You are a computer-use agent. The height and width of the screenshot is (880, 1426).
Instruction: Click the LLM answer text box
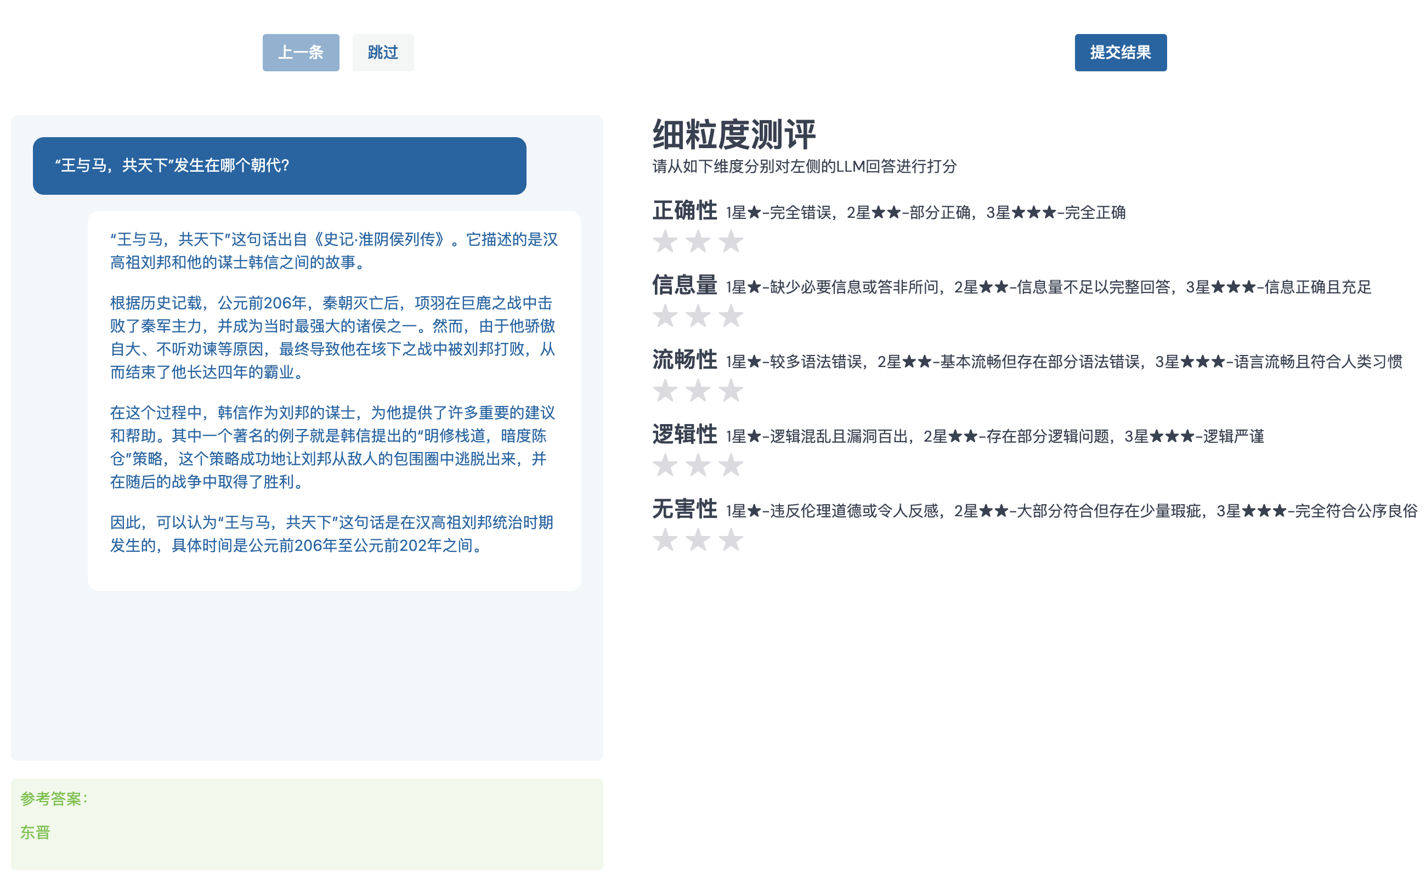(334, 400)
